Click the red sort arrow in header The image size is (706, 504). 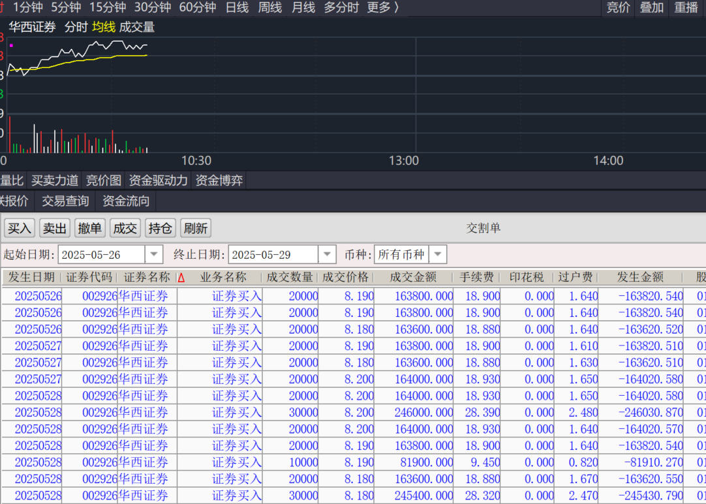(x=181, y=278)
